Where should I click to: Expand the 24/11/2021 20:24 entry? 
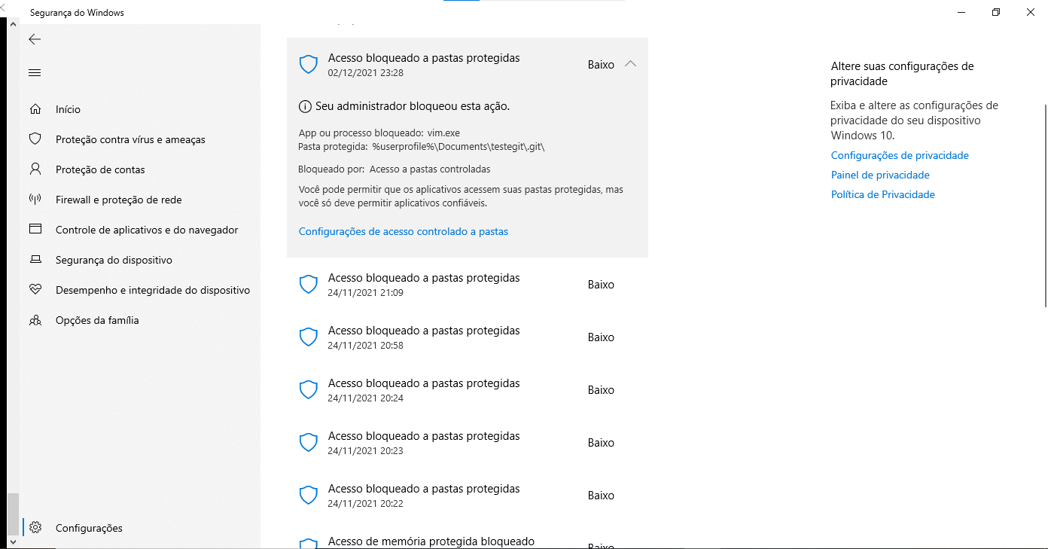[x=468, y=390]
